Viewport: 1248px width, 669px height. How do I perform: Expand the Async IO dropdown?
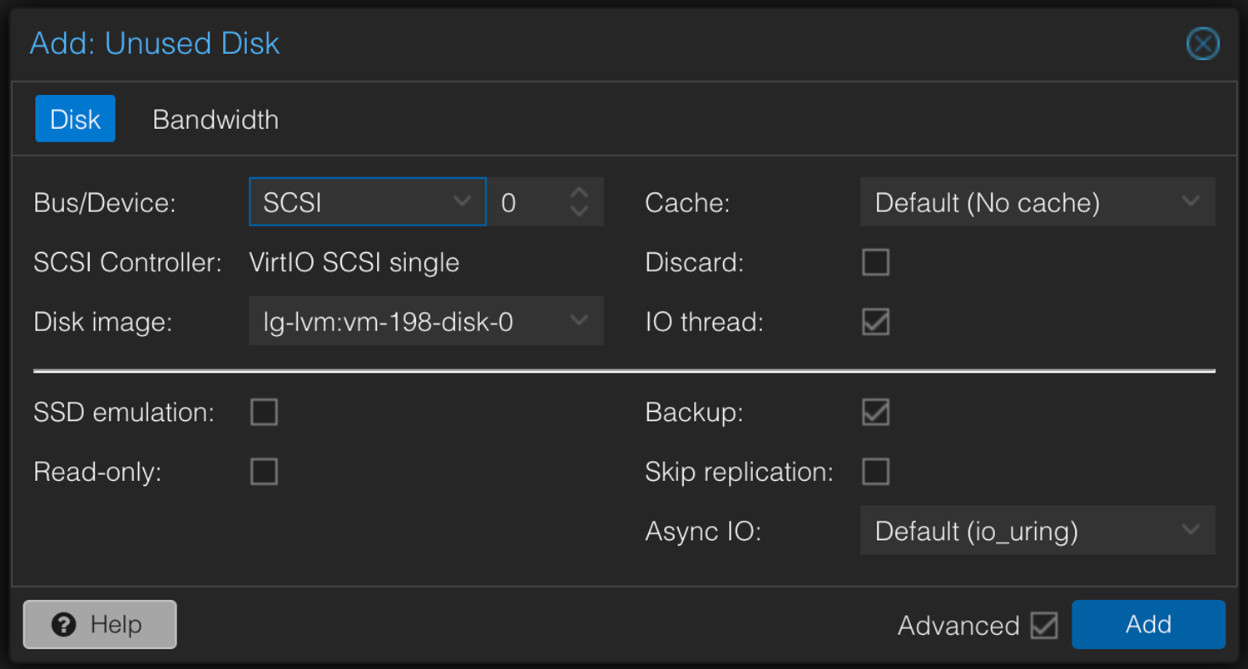1191,531
